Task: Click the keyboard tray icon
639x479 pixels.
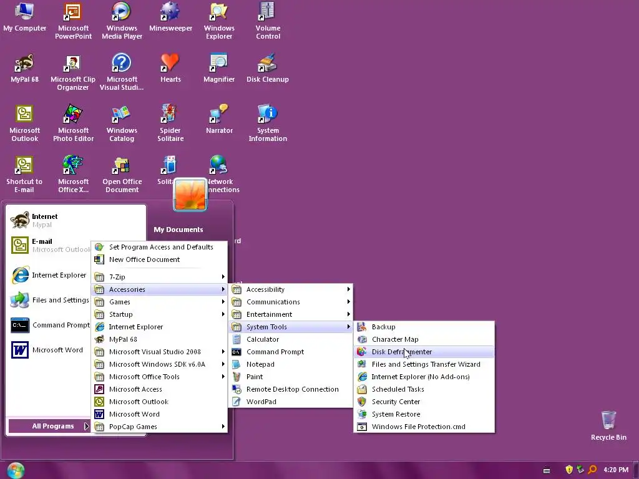Action: click(547, 470)
